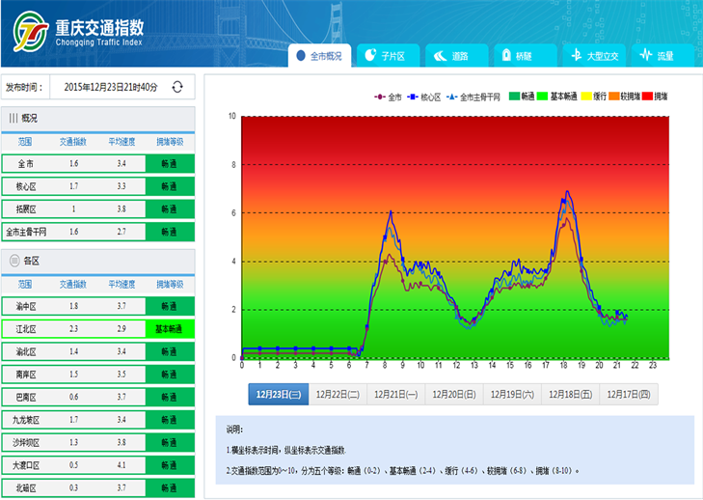Image resolution: width=703 pixels, height=500 pixels.
Task: Click the 子片区 pie chart icon
Action: pos(370,56)
